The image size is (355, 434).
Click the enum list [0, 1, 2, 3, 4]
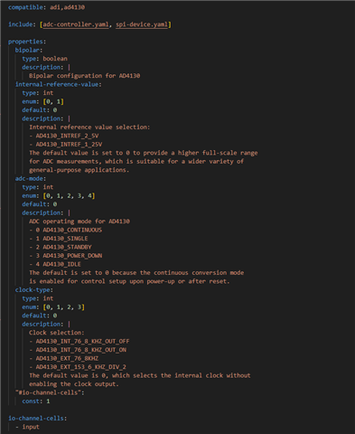click(x=70, y=196)
